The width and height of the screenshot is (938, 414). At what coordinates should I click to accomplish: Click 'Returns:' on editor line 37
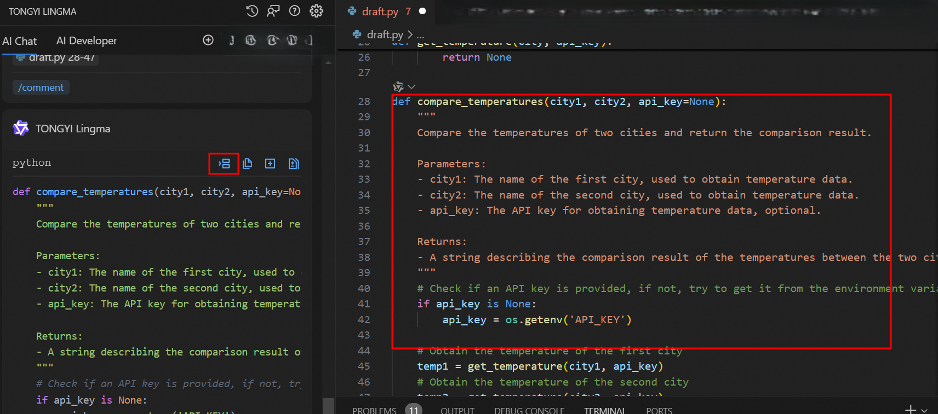tap(442, 241)
